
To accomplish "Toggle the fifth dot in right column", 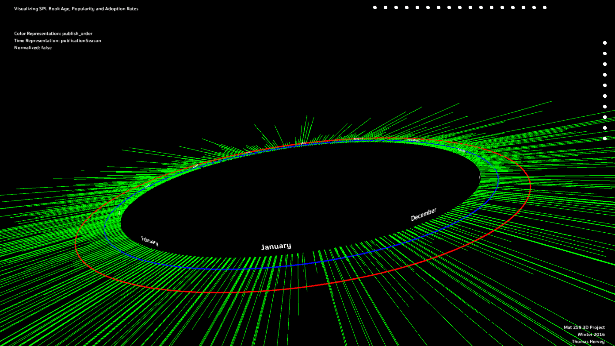I will (605, 85).
